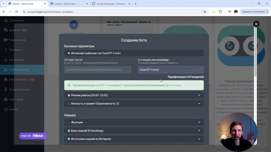Expand the Личность и промпт section
The image size is (271, 152).
[134, 103]
